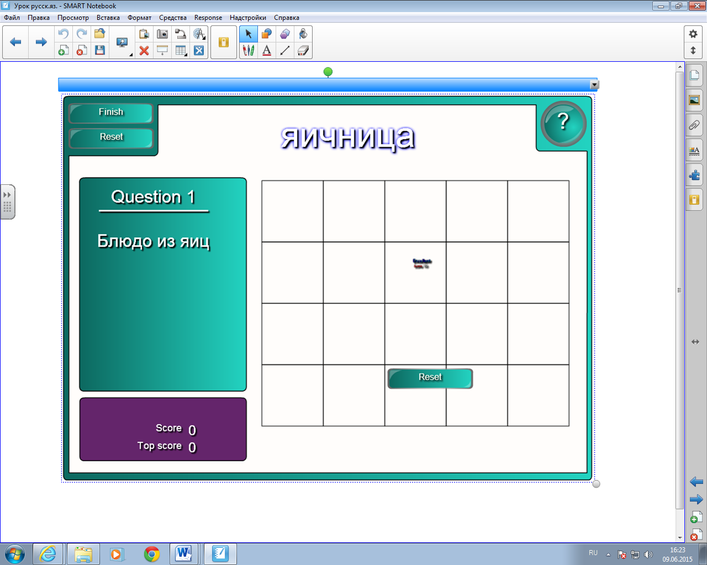This screenshot has width=707, height=565.
Task: Open Google Chrome from the taskbar
Action: click(x=152, y=554)
